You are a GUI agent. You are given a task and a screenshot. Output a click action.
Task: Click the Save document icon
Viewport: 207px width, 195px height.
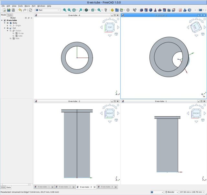click(x=13, y=10)
